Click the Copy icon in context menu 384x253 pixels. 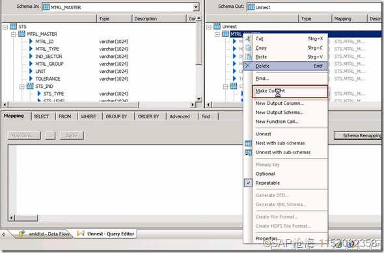(x=248, y=47)
